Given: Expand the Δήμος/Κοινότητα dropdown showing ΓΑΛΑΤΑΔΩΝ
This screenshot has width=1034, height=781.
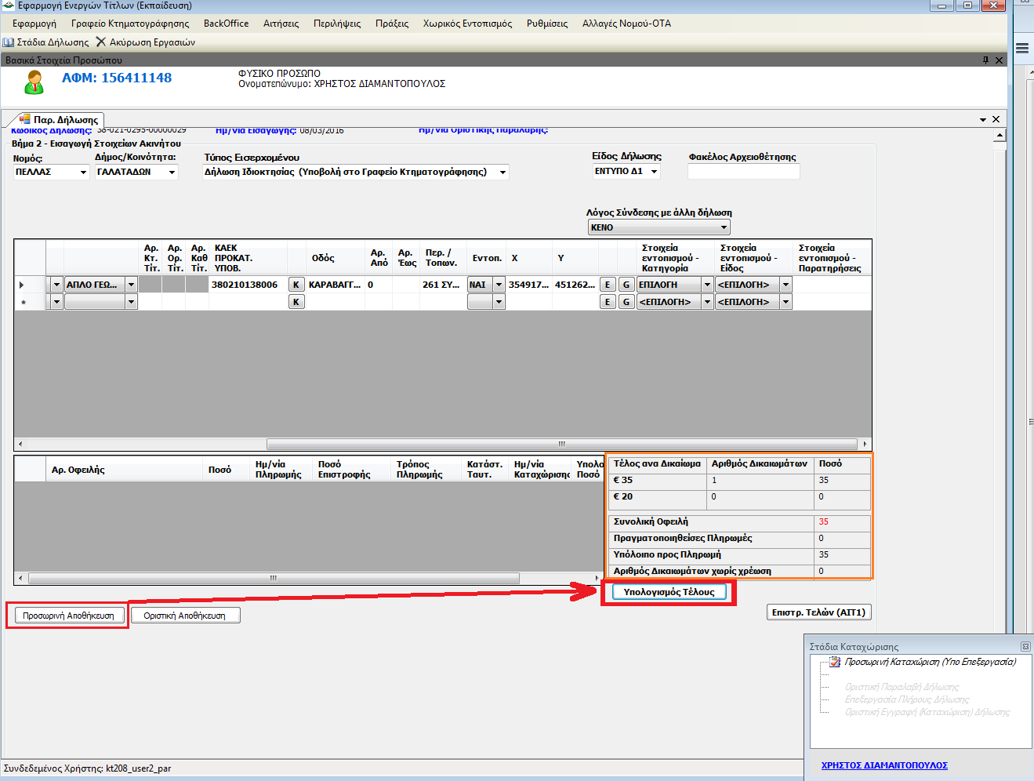Looking at the screenshot, I should [x=172, y=172].
